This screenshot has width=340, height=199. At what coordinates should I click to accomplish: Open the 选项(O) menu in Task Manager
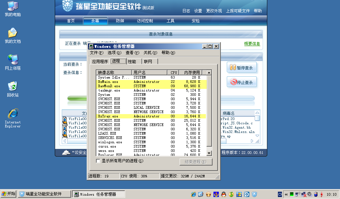click(x=115, y=53)
